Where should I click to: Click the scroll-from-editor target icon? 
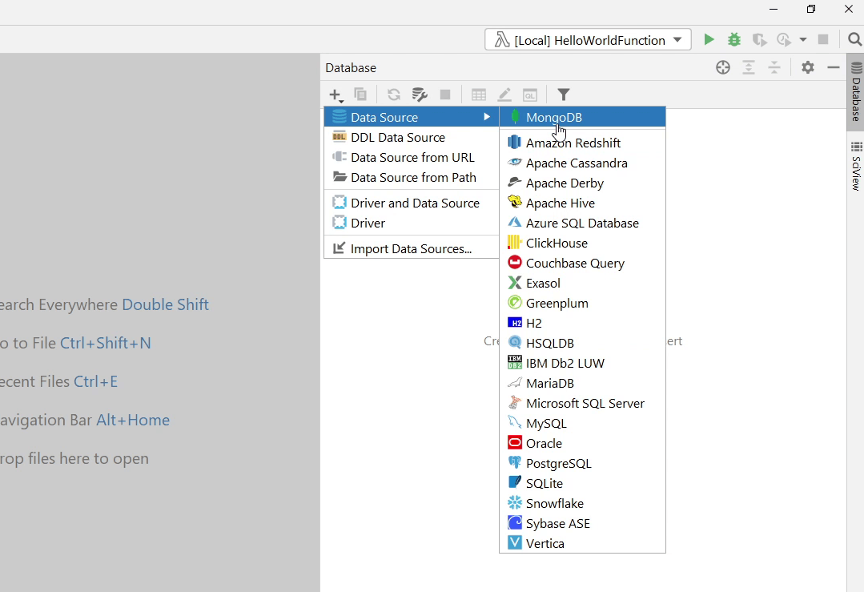click(x=723, y=67)
